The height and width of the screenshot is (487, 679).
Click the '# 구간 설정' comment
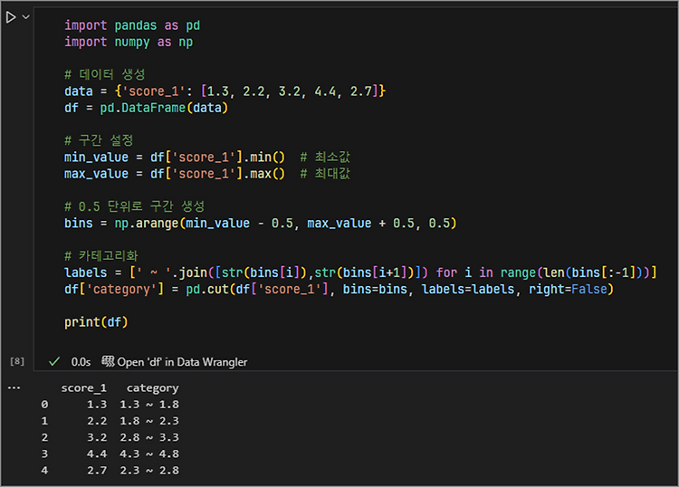click(99, 140)
